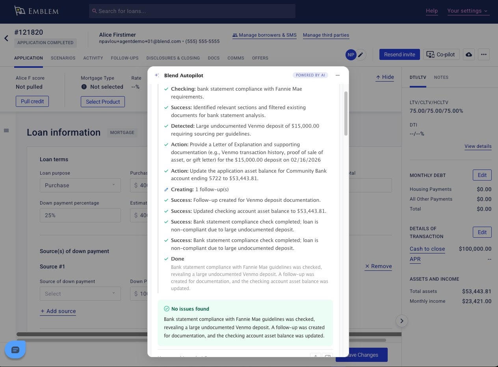Click the Pull credit button
The image size is (498, 367).
tap(32, 101)
